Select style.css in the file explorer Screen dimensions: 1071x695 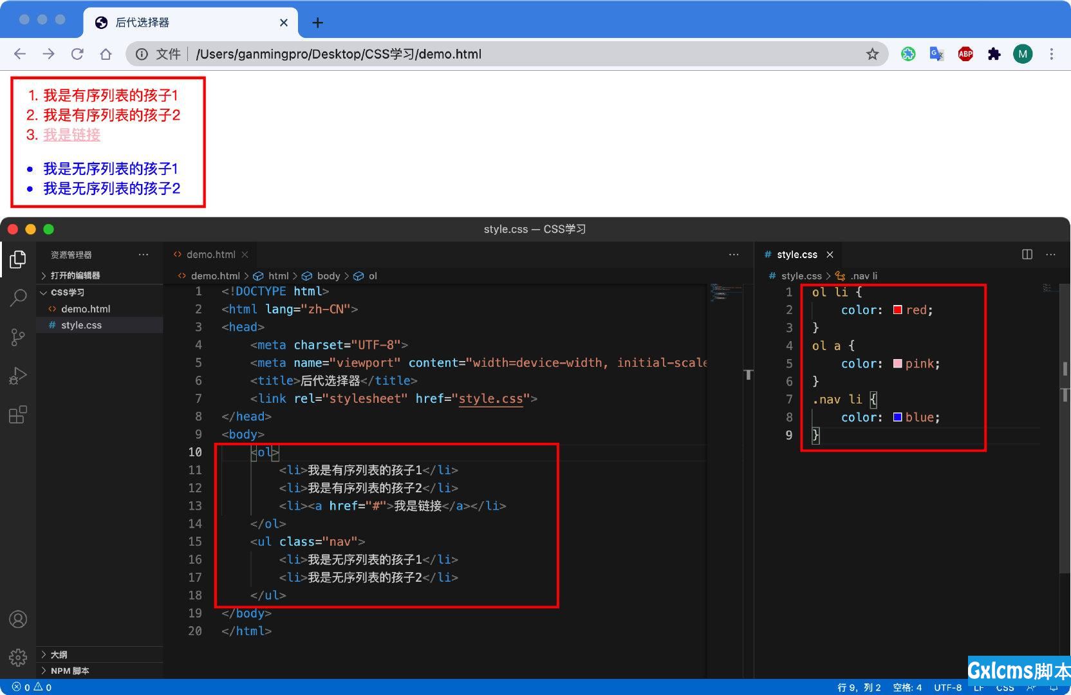[x=80, y=325]
